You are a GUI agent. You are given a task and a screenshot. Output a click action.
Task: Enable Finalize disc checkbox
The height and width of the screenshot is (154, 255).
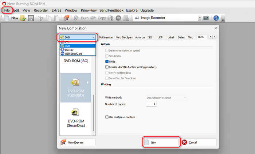point(107,67)
